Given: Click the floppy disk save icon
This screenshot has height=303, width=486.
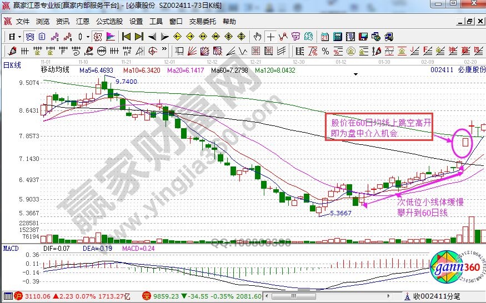Looking at the screenshot, I should 363,37.
